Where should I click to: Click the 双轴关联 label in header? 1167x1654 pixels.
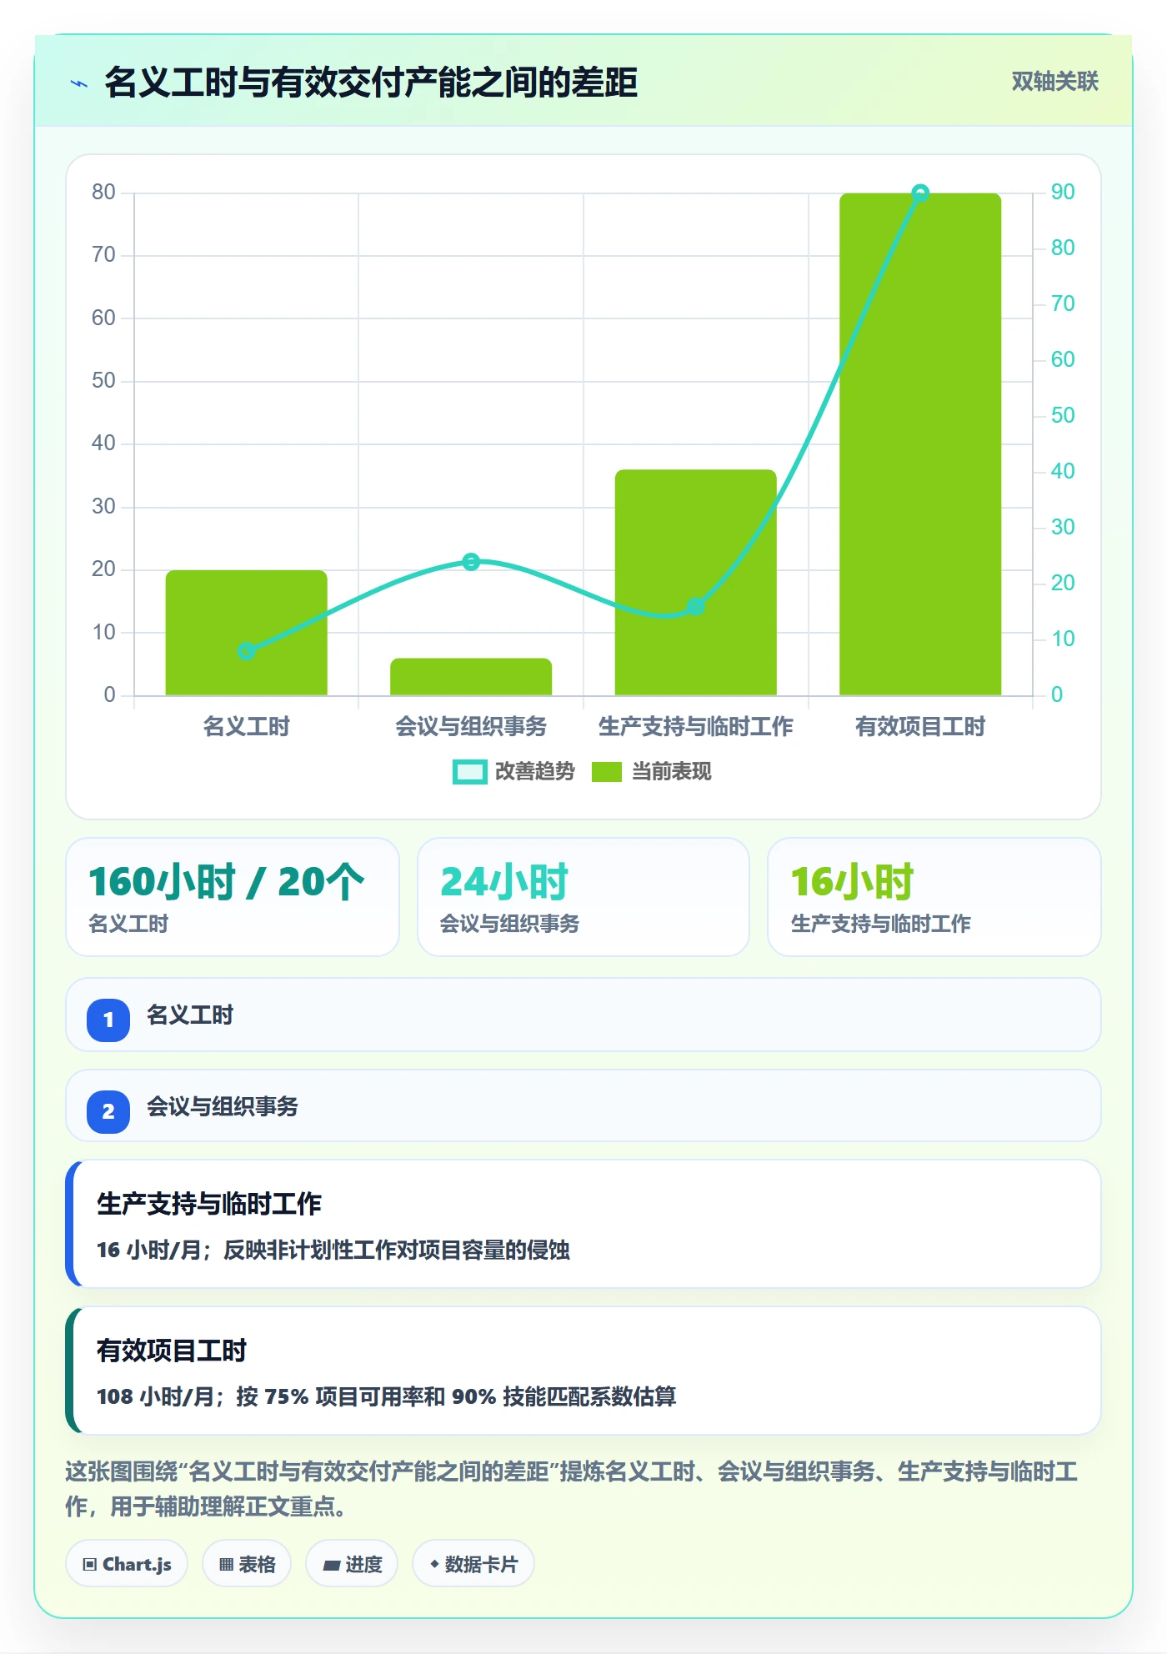click(1054, 82)
